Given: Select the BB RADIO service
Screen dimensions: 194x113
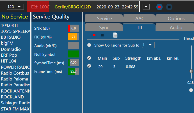Looking at the screenshot, I should 11,37.
